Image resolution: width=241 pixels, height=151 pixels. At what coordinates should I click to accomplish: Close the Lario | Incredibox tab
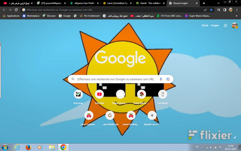click(131, 3)
